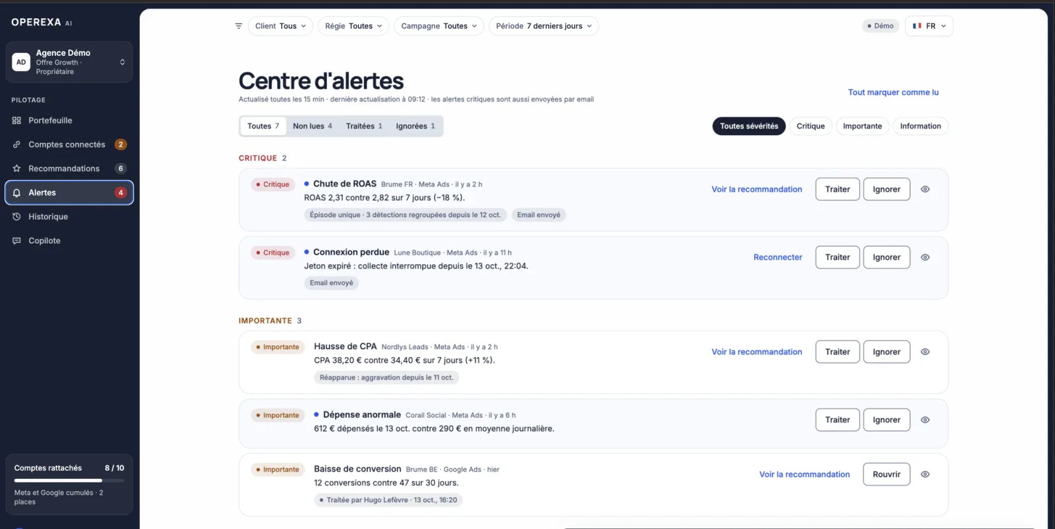
Task: Switch to the Non lues tab
Action: pos(313,126)
